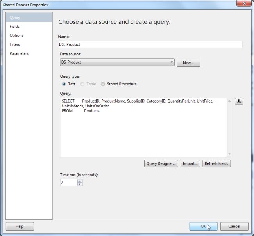Image resolution: width=254 pixels, height=236 pixels.
Task: Switch to the Fields page
Action: point(29,27)
